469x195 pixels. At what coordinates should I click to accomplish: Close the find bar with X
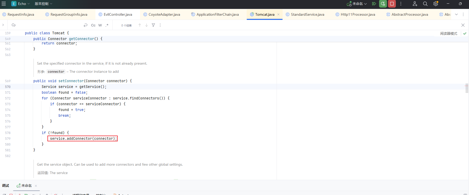tap(463, 25)
